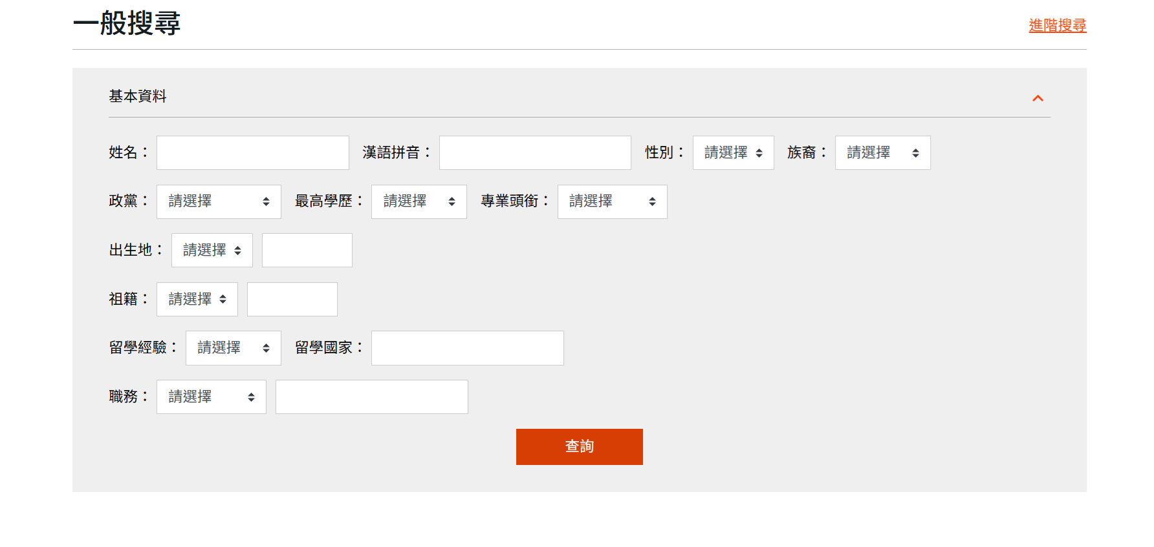The image size is (1154, 547).
Task: Expand the 職務 position dropdown
Action: click(211, 397)
